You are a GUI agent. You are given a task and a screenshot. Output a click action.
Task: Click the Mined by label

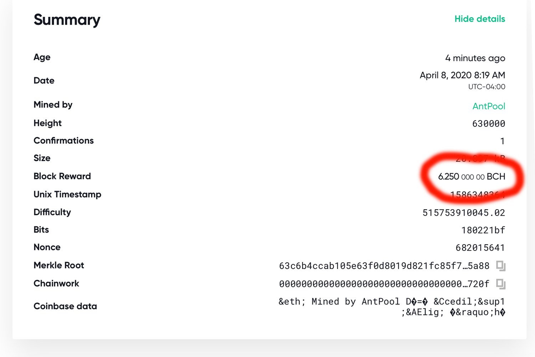53,105
